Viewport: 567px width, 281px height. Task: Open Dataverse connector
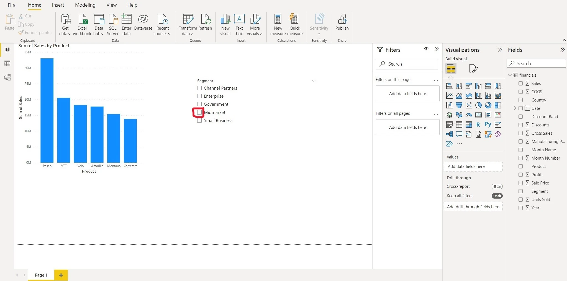pos(143,22)
